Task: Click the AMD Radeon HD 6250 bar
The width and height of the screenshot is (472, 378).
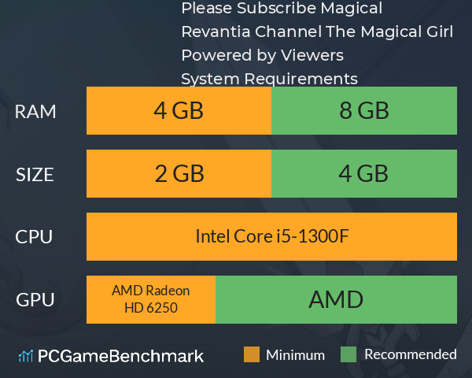Action: pyautogui.click(x=151, y=299)
